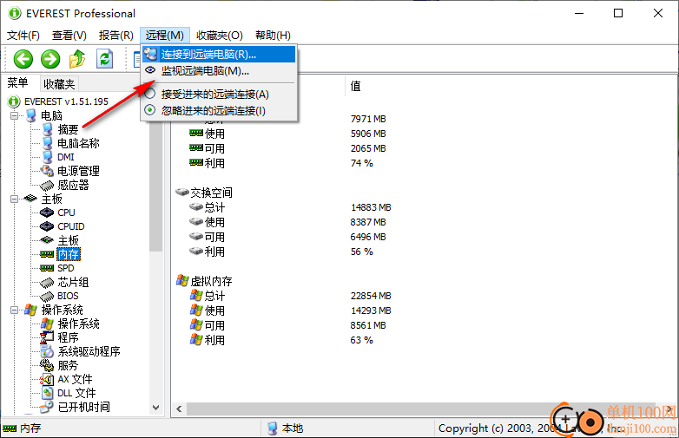This screenshot has height=438, width=679.
Task: Click the BIOS chip icon in tree
Action: pyautogui.click(x=47, y=296)
